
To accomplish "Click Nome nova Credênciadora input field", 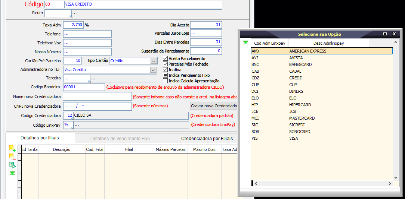I will click(x=98, y=97).
